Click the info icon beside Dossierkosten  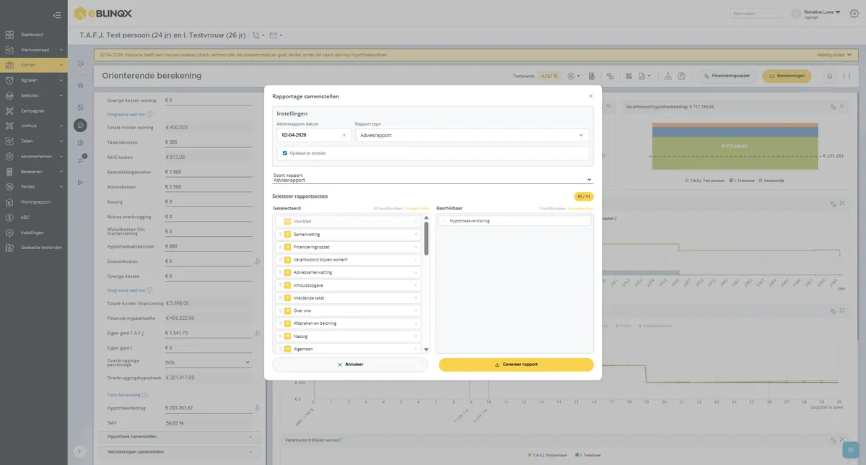pyautogui.click(x=257, y=261)
